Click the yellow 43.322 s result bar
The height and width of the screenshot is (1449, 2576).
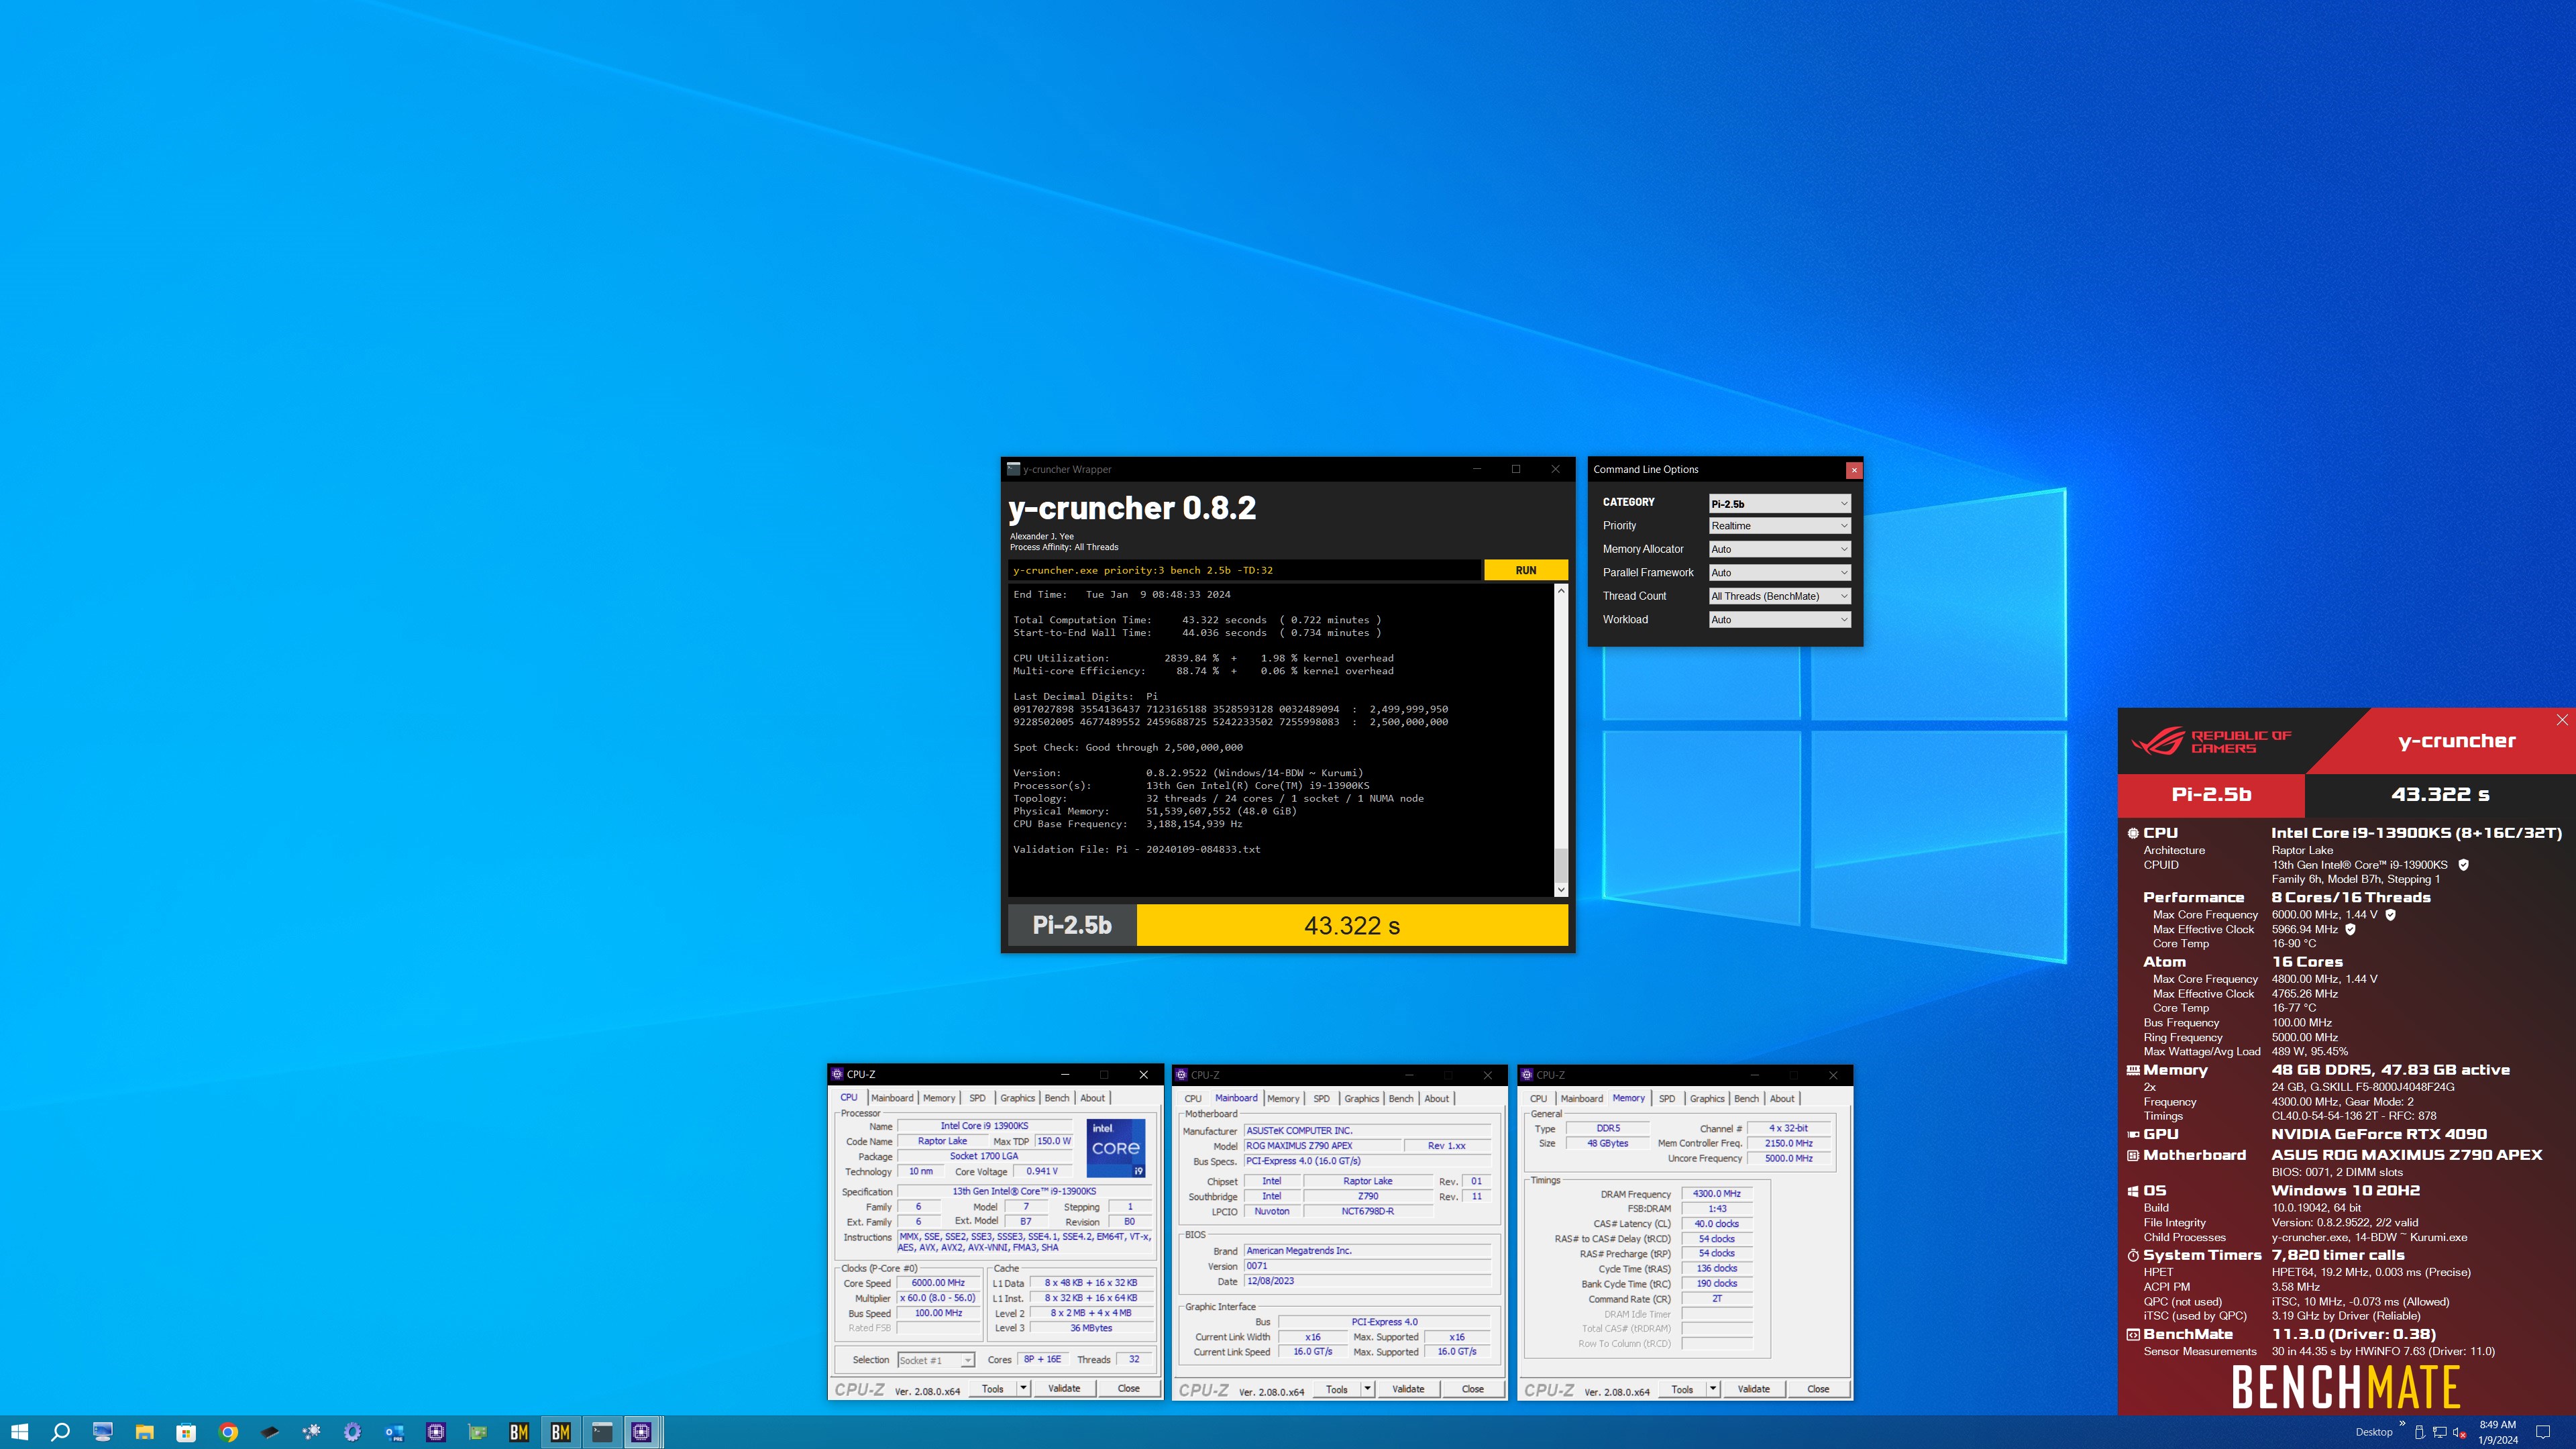pyautogui.click(x=1352, y=925)
